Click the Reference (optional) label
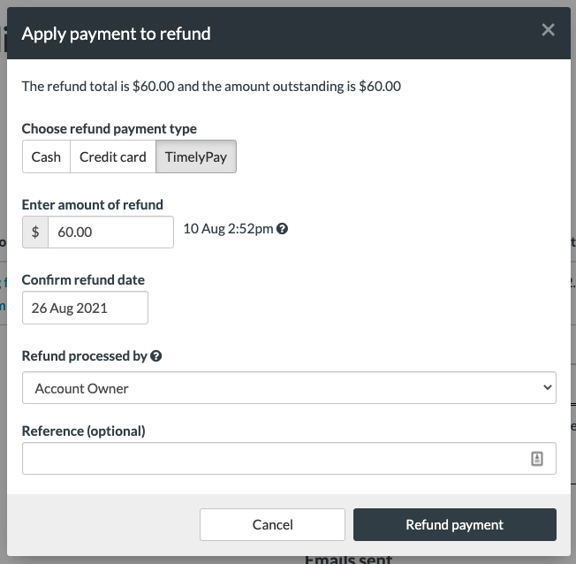The image size is (576, 564). (x=84, y=431)
